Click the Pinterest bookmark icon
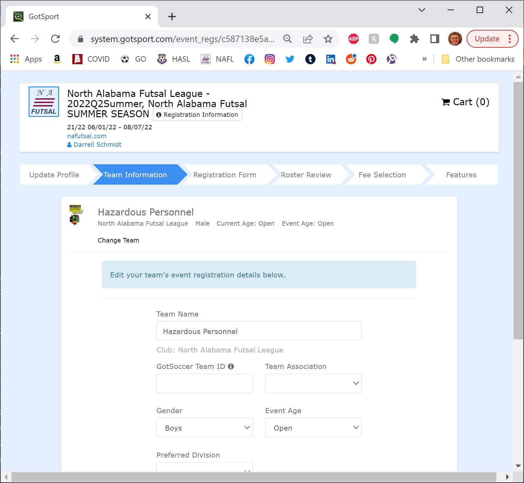The width and height of the screenshot is (524, 483). (x=371, y=59)
